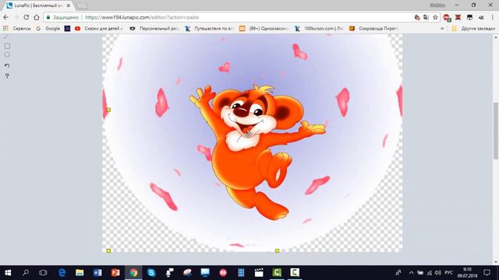
Task: Open the volume control in the tray
Action: click(x=438, y=273)
